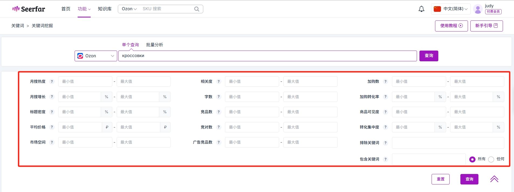Screen dimensions: 514x192
Task: Click help icon next to 月搜热度
Action: point(52,81)
